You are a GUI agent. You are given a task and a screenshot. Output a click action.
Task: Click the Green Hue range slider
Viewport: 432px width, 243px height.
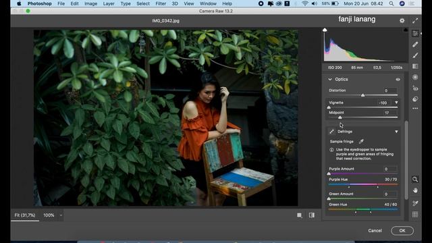point(363,210)
